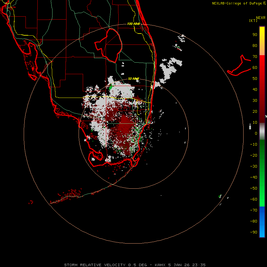
Task: Click the -80 value on velocity scale
Action: 254,221
